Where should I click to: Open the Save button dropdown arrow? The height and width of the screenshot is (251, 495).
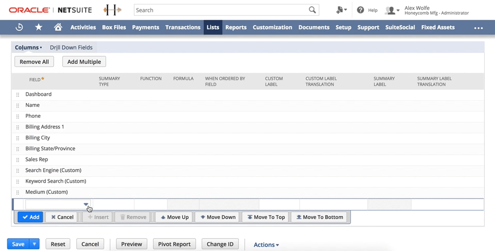35,244
